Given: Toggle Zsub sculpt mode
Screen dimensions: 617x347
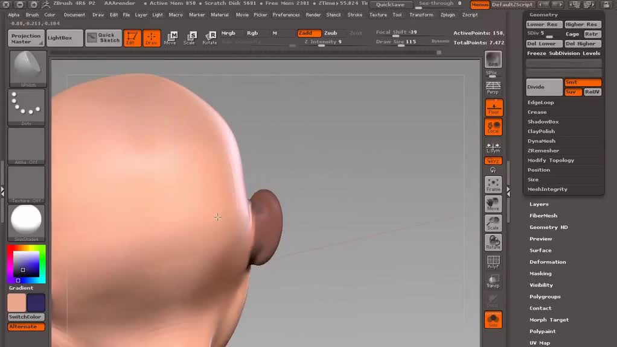Looking at the screenshot, I should [x=331, y=33].
